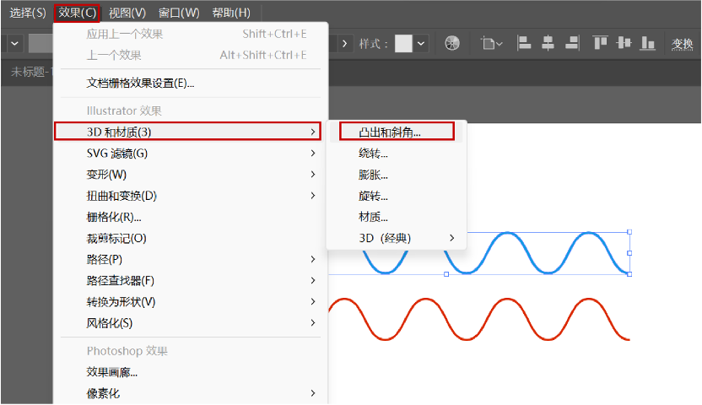Open the 窗口(W) menu
Viewport: 702px width, 405px height.
pos(179,13)
